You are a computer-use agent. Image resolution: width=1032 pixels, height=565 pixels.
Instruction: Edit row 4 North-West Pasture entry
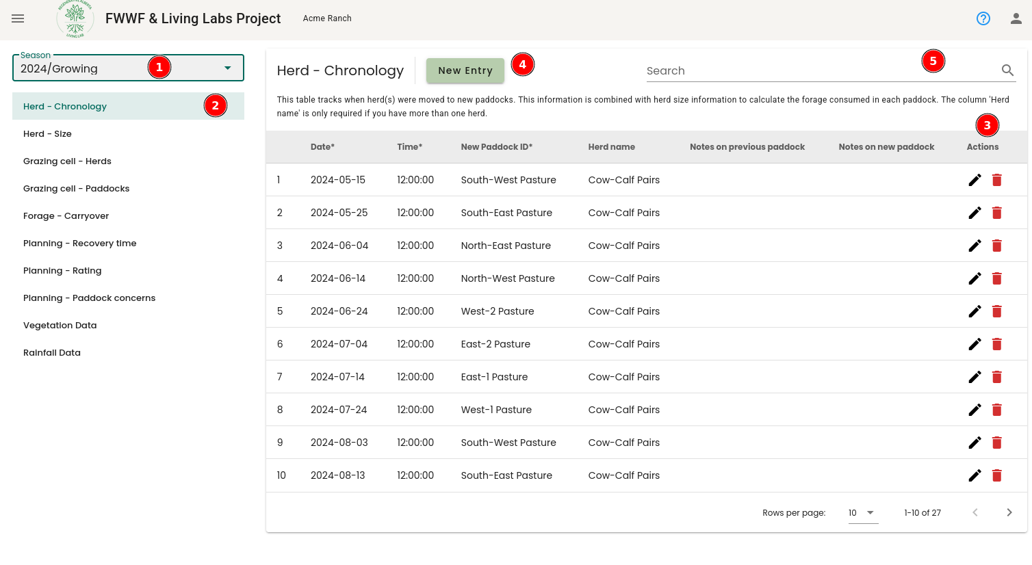coord(975,278)
